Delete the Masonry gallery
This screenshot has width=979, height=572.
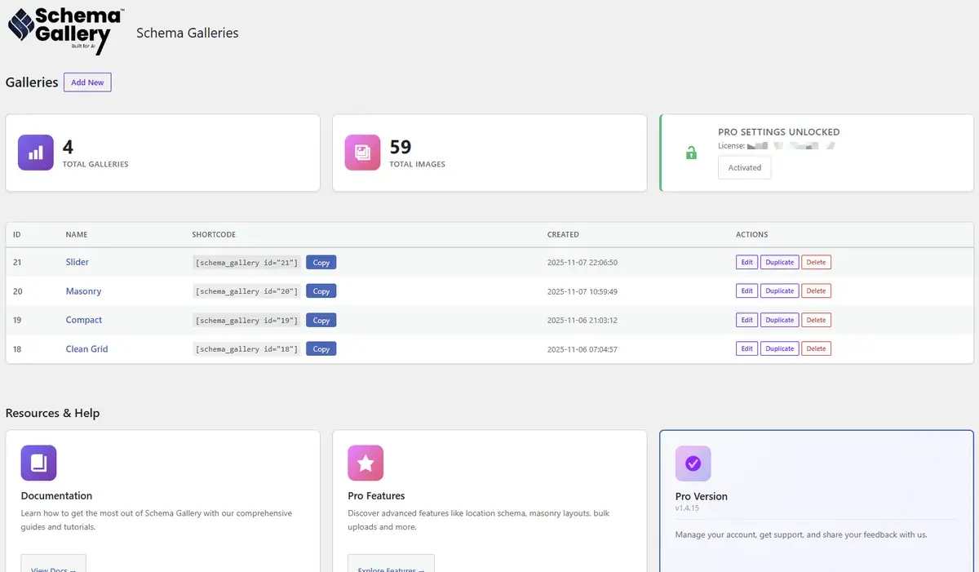coord(816,290)
